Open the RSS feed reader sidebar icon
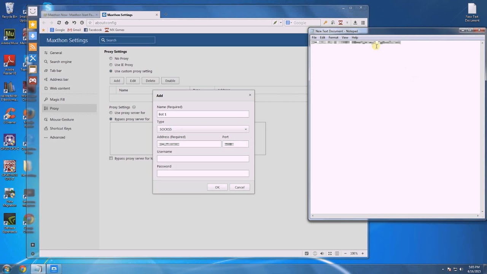 [x=33, y=47]
